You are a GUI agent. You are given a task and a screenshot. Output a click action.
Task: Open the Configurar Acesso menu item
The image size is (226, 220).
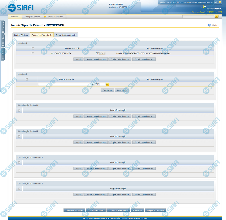point(32,17)
